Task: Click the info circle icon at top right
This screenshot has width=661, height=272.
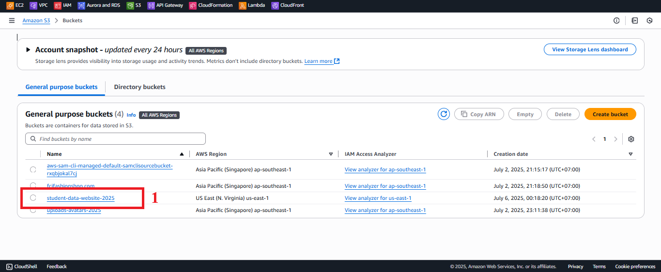Action: point(616,21)
